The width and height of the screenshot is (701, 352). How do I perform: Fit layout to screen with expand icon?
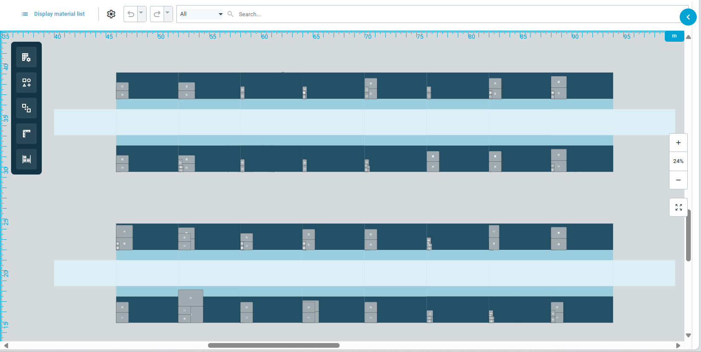(678, 207)
